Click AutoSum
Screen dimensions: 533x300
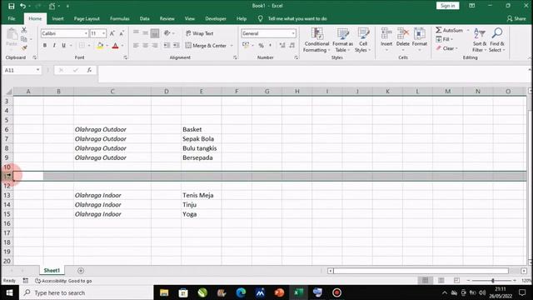click(450, 30)
